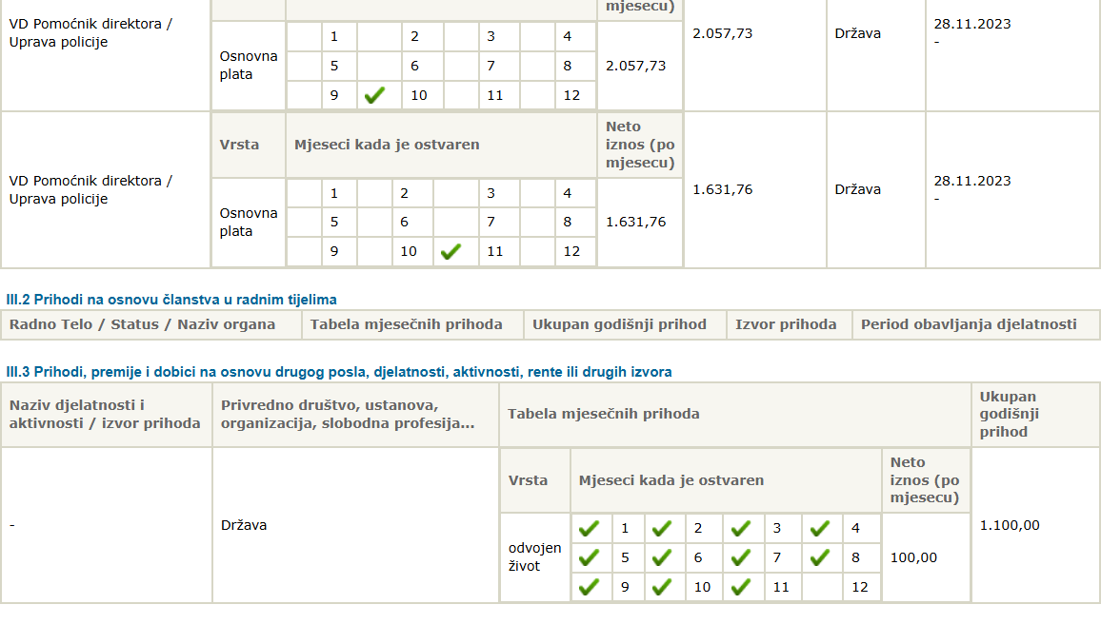Tick the empty box before month 1 in the 1.631,76 table
The width and height of the screenshot is (1101, 624).
(x=303, y=193)
